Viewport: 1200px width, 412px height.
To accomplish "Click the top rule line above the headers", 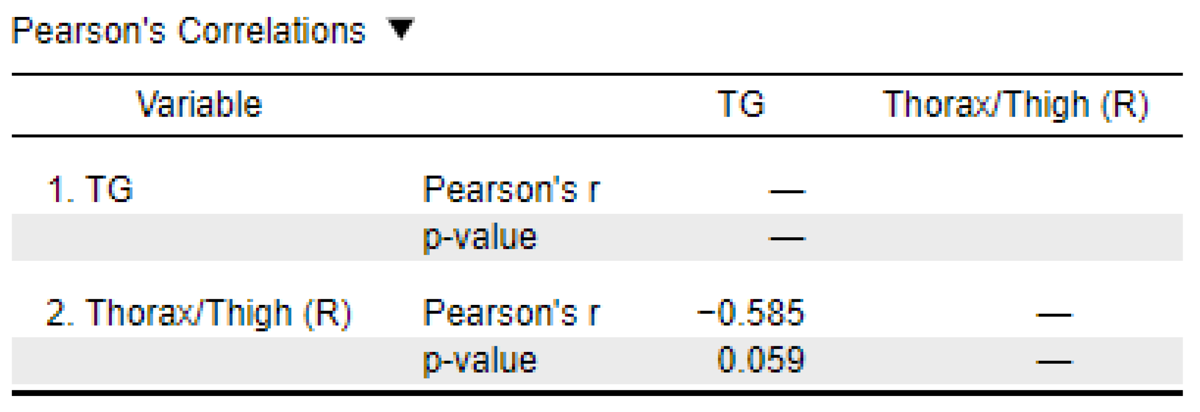I will [597, 74].
